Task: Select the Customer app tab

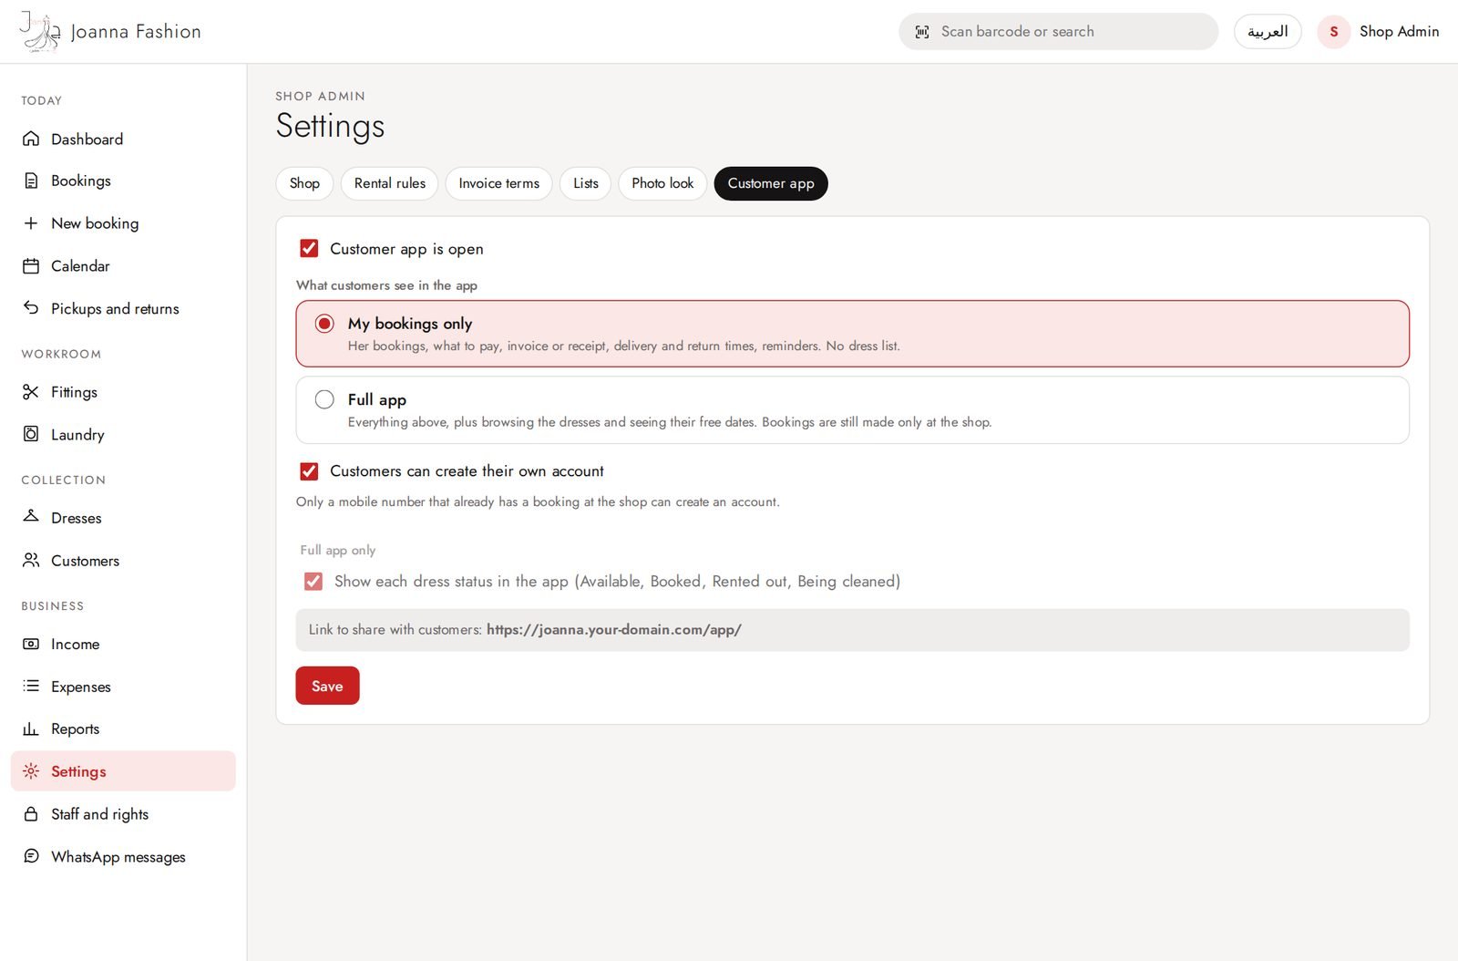Action: click(771, 183)
